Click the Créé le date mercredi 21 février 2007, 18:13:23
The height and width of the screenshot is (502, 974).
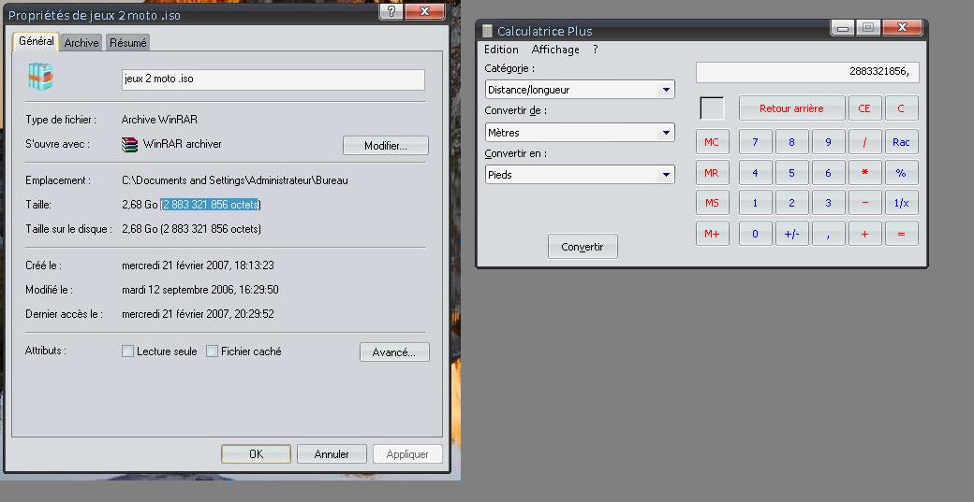point(198,265)
